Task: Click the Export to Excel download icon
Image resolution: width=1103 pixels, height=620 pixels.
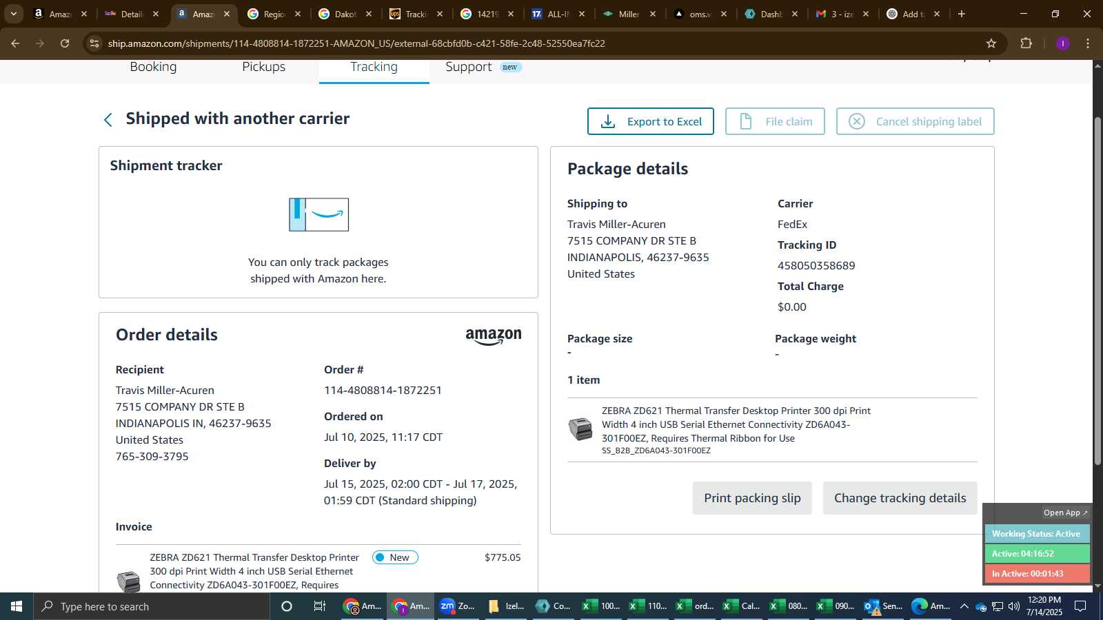Action: point(608,122)
